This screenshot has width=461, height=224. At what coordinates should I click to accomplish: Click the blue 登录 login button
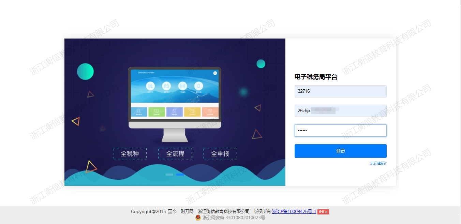340,151
